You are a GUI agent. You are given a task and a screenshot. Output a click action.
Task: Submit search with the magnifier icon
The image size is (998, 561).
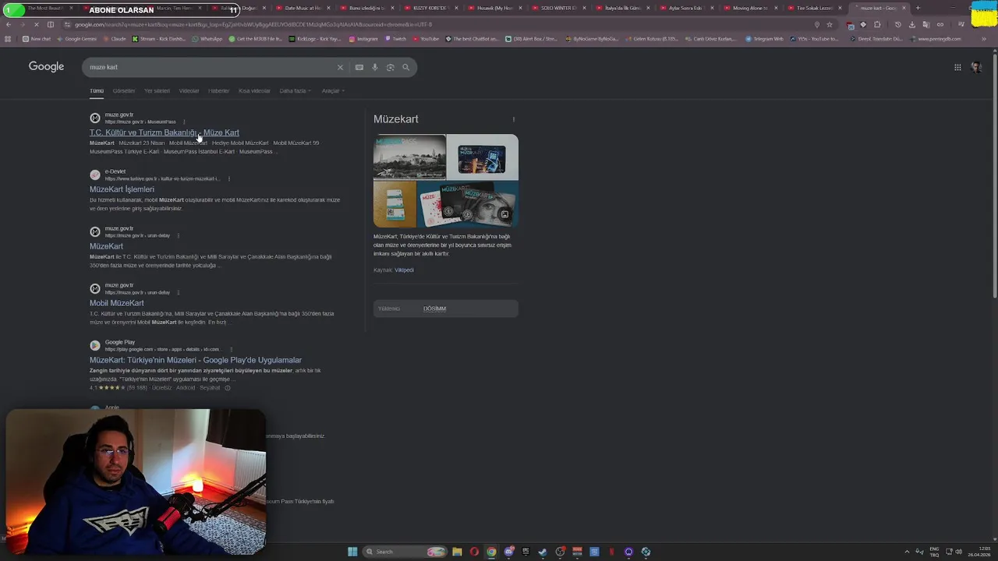(405, 67)
